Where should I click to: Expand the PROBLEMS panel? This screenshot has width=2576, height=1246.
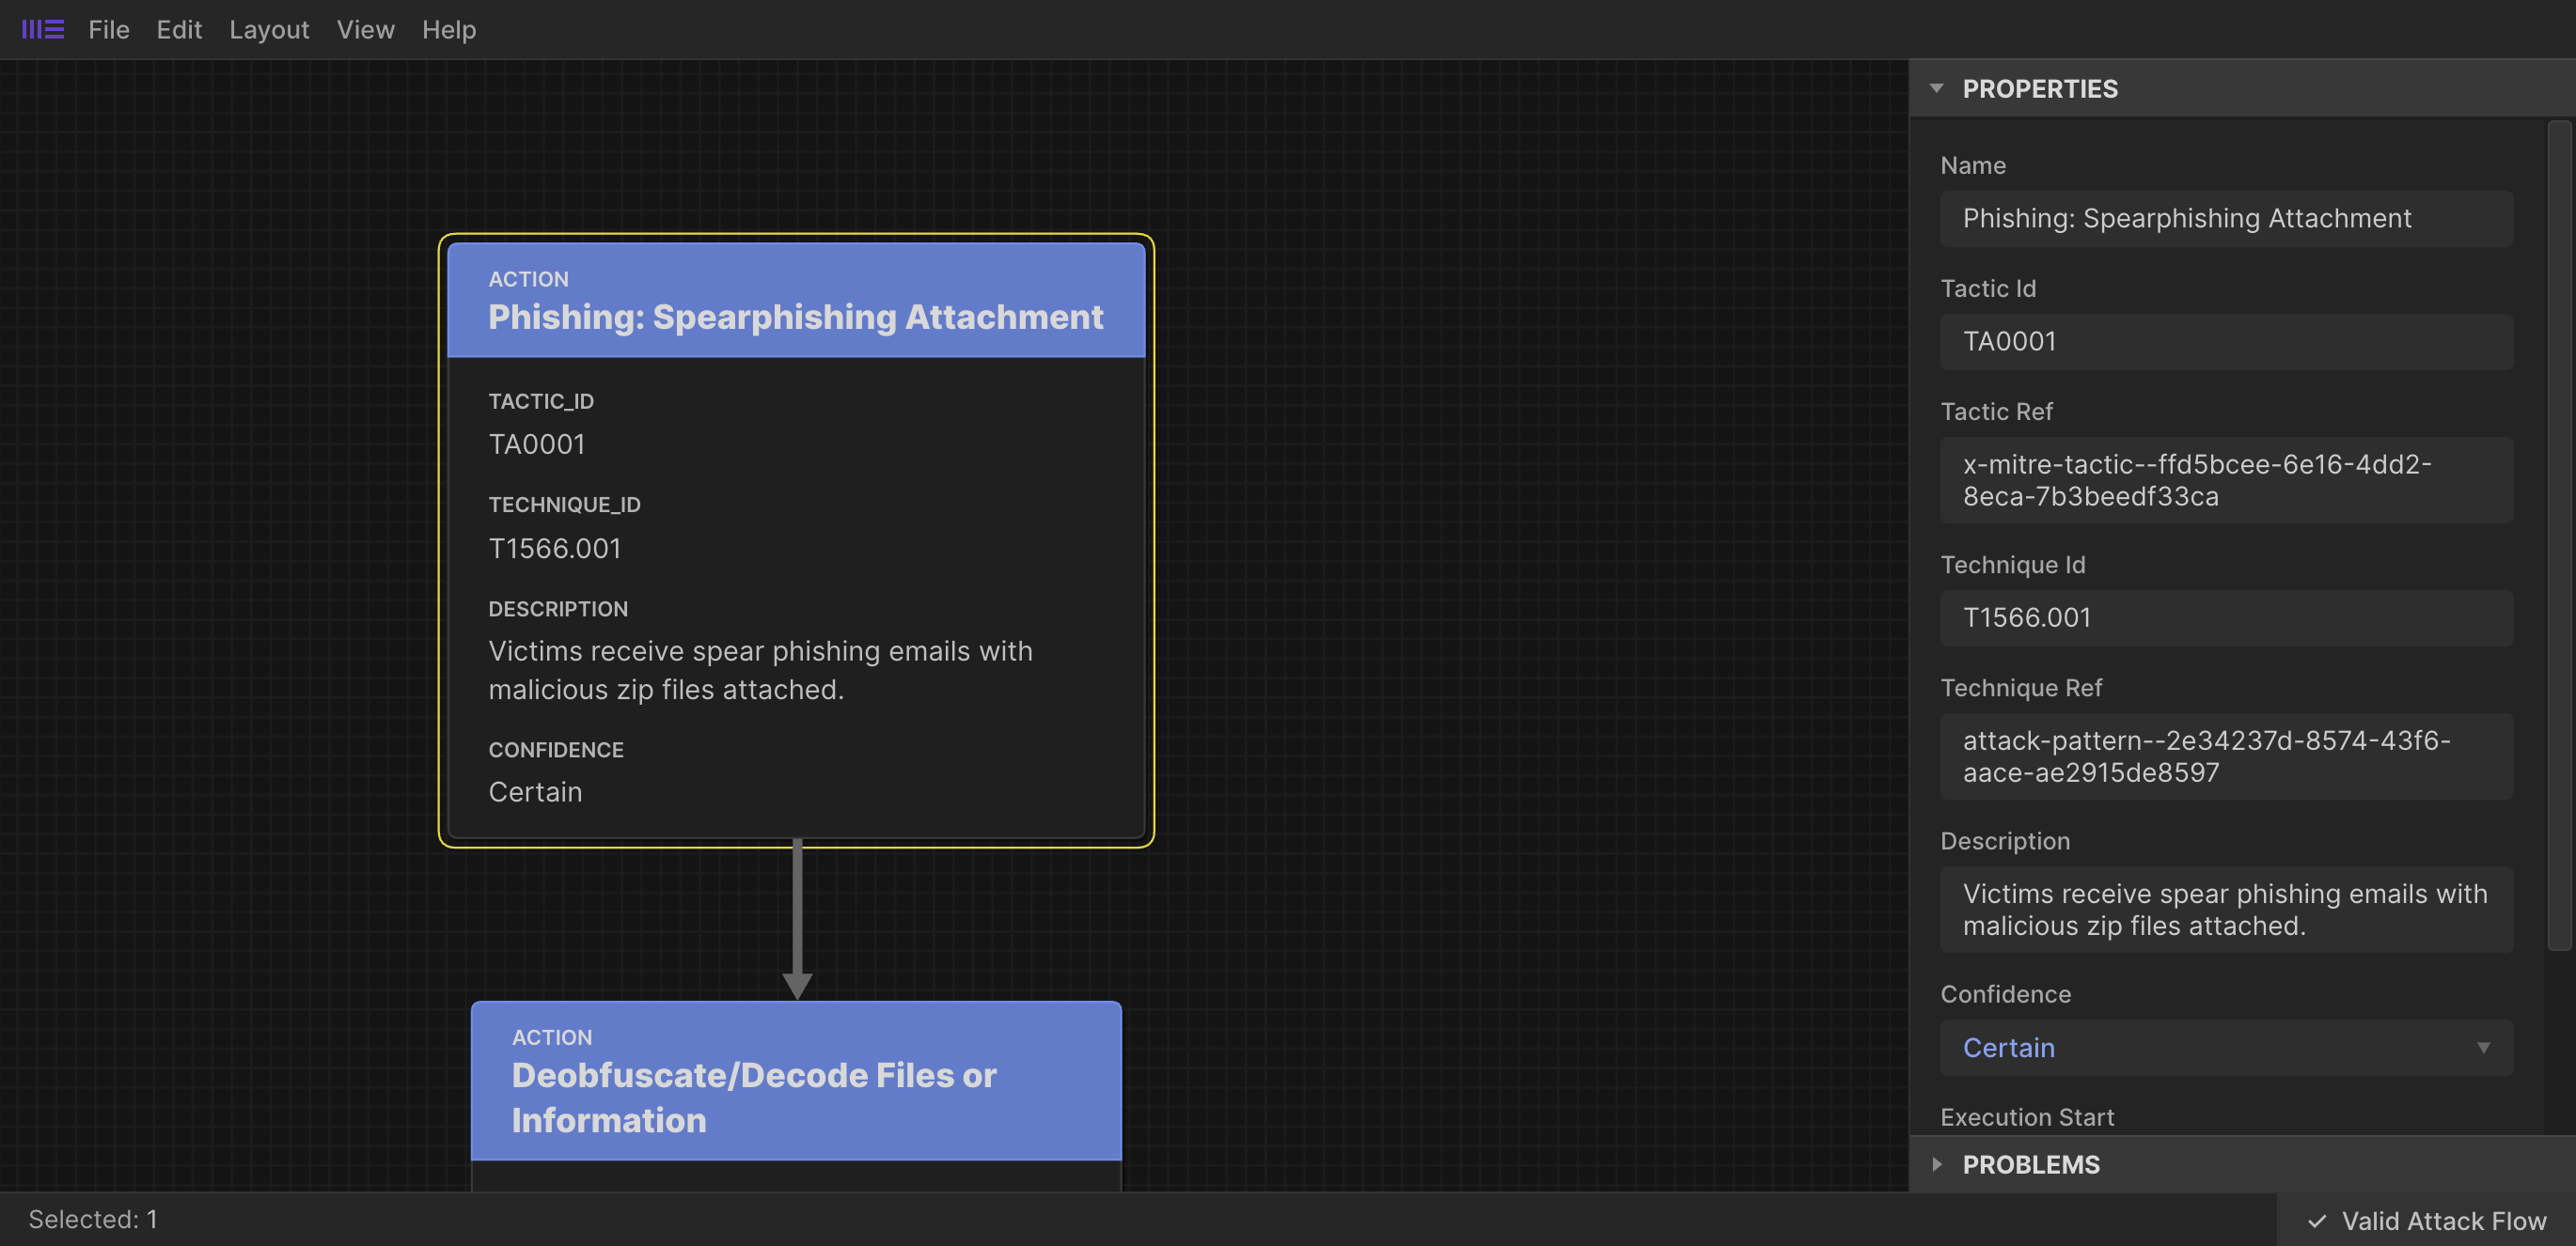point(1937,1164)
